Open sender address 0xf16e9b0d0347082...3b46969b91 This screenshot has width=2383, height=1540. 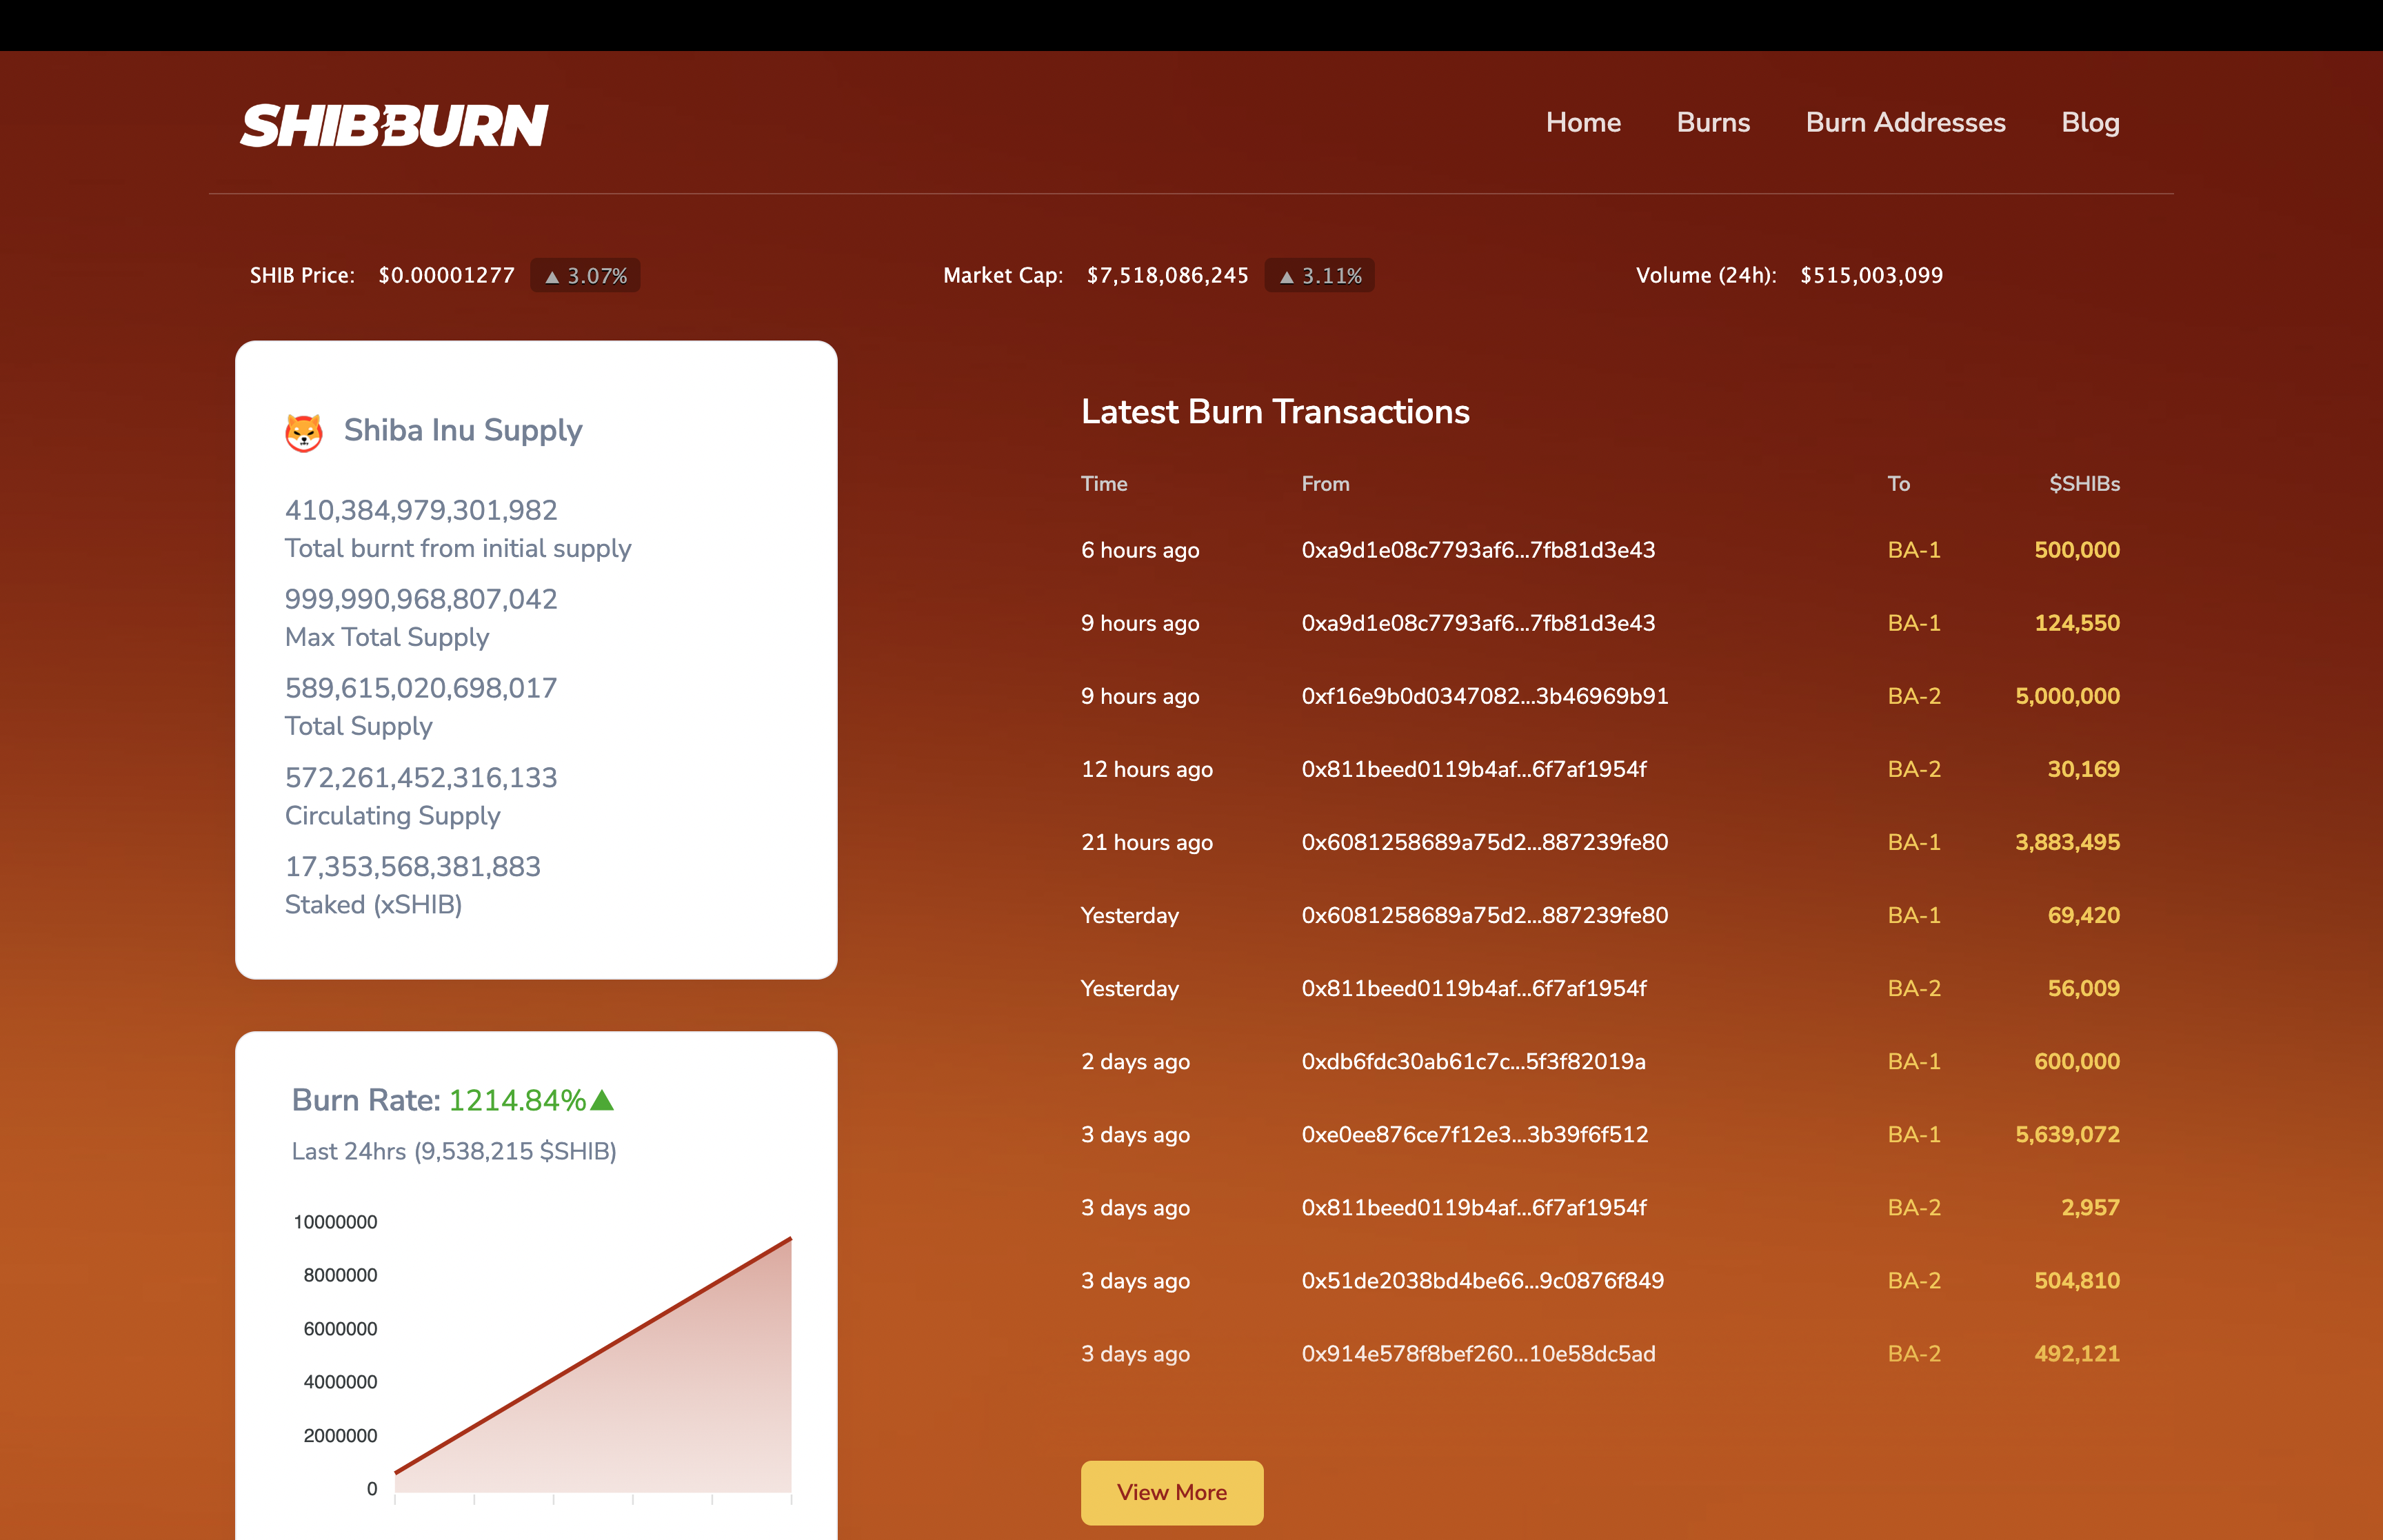point(1485,696)
